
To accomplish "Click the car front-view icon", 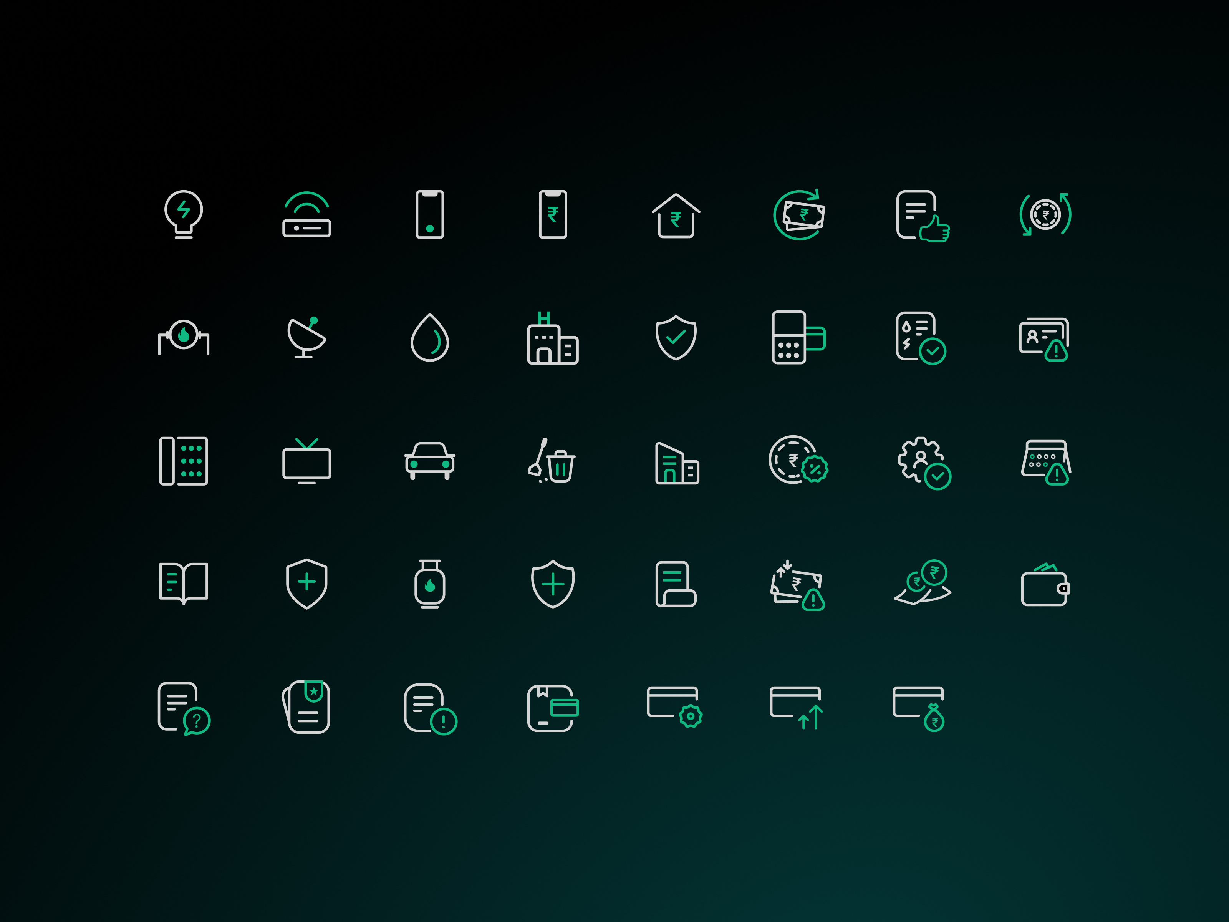I will tap(429, 461).
